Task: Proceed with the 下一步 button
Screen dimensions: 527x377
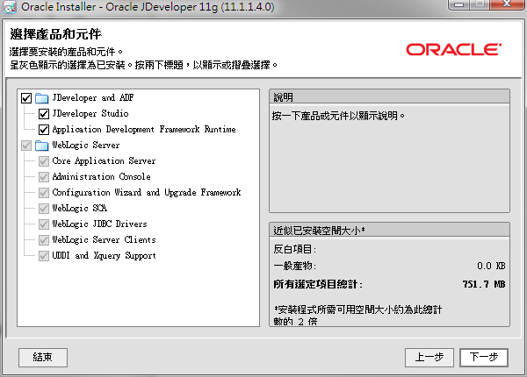Action: (484, 358)
